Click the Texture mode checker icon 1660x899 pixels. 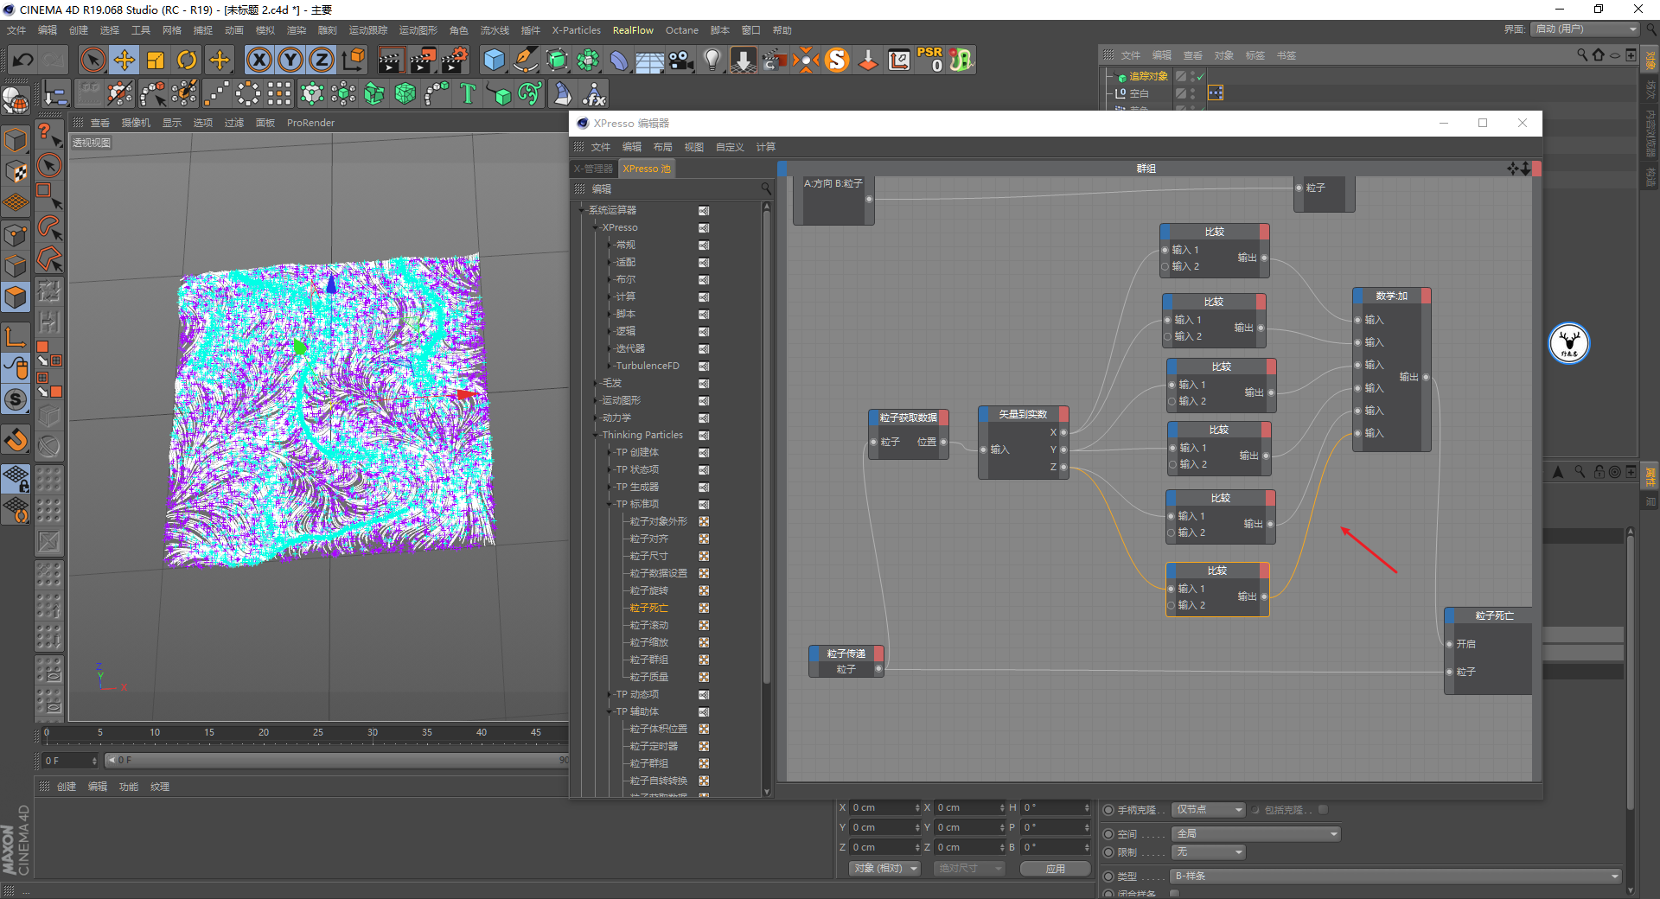click(16, 170)
